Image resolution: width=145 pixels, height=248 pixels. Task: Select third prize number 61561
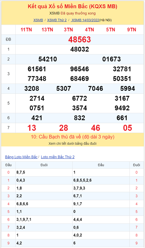point(37,69)
